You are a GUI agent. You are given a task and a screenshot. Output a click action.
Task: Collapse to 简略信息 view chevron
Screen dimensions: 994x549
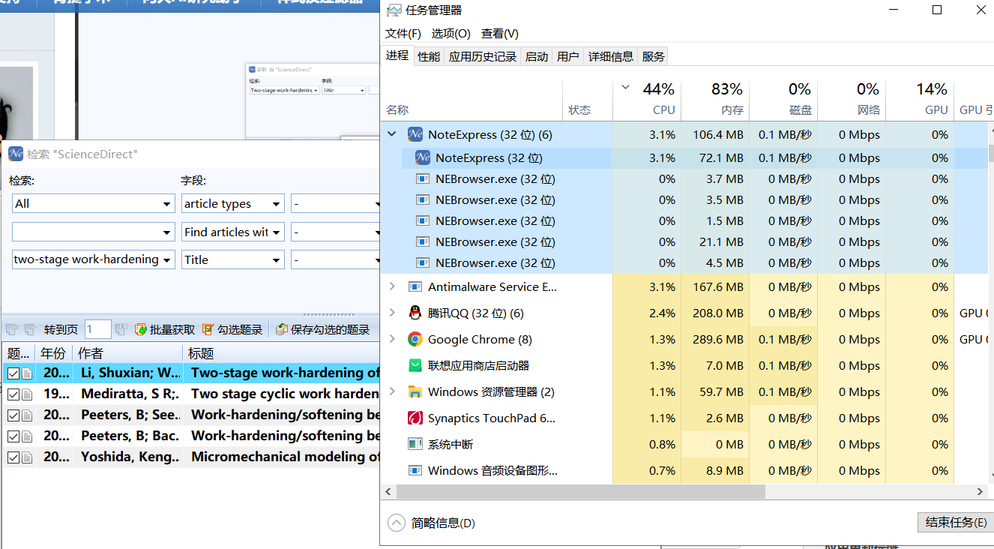(x=396, y=523)
